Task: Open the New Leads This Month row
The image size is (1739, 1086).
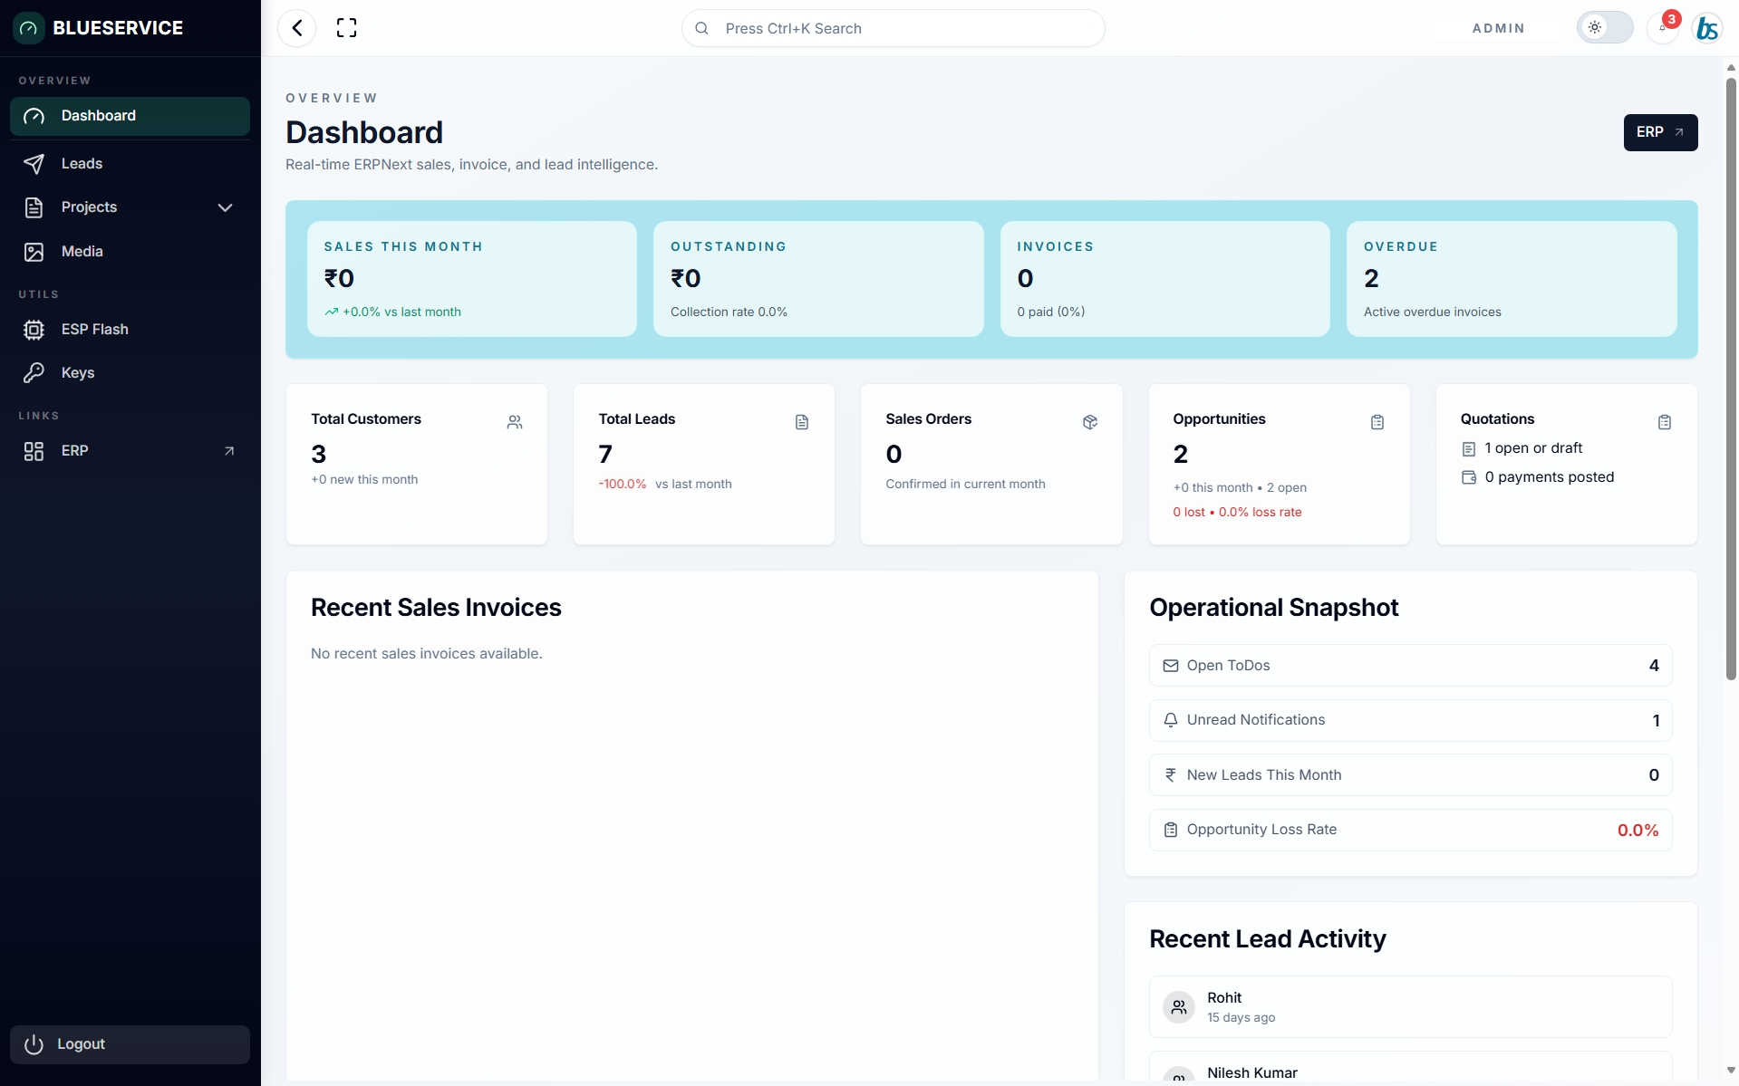Action: [x=1410, y=775]
